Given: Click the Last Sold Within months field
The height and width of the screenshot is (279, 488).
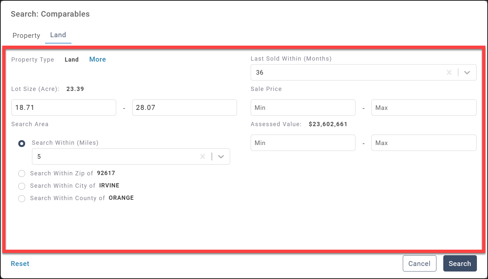Looking at the screenshot, I should (346, 72).
